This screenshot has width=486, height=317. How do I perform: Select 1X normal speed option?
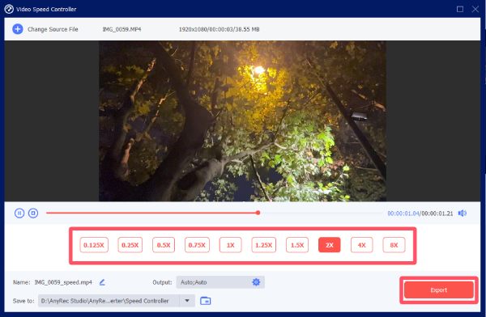pyautogui.click(x=230, y=245)
